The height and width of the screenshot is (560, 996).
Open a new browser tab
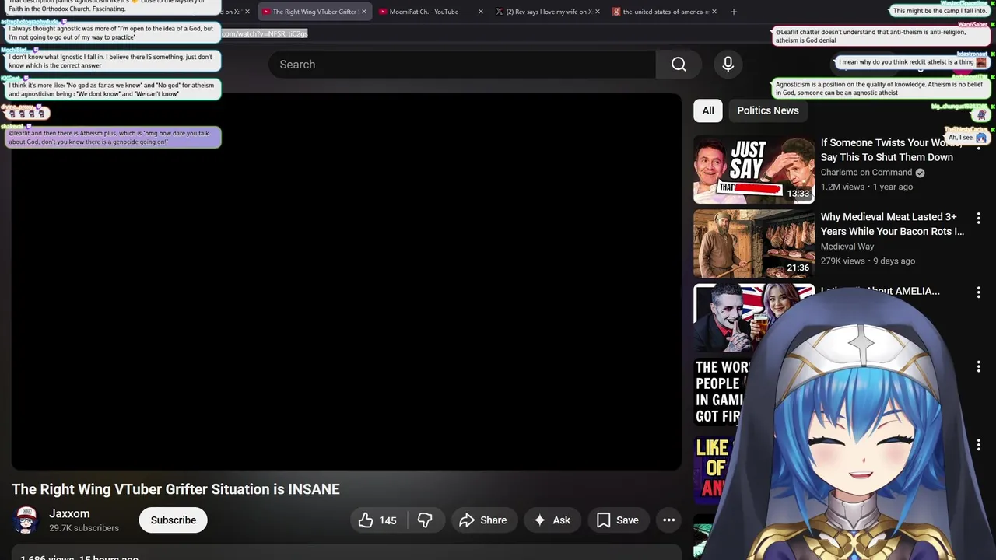[x=733, y=12]
